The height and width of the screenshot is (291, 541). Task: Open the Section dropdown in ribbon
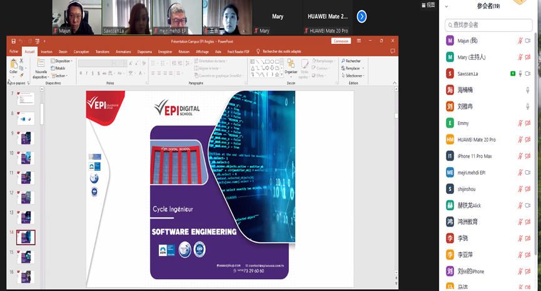click(x=61, y=76)
